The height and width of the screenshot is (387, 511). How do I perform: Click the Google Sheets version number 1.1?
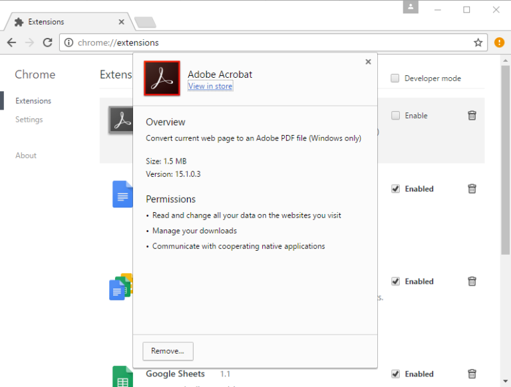(x=225, y=374)
